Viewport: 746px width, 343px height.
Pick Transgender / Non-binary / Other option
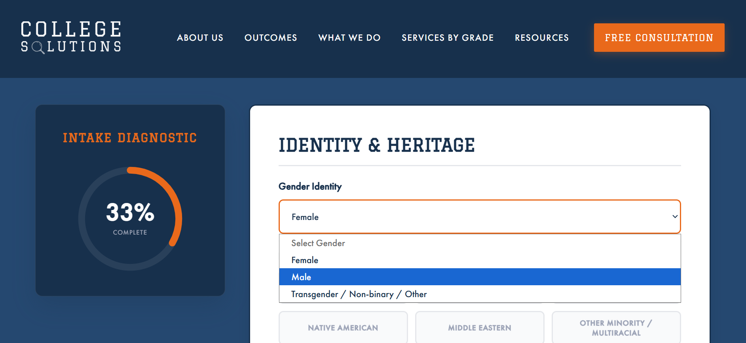[x=480, y=294]
